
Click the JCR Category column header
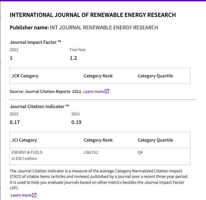click(x=25, y=76)
